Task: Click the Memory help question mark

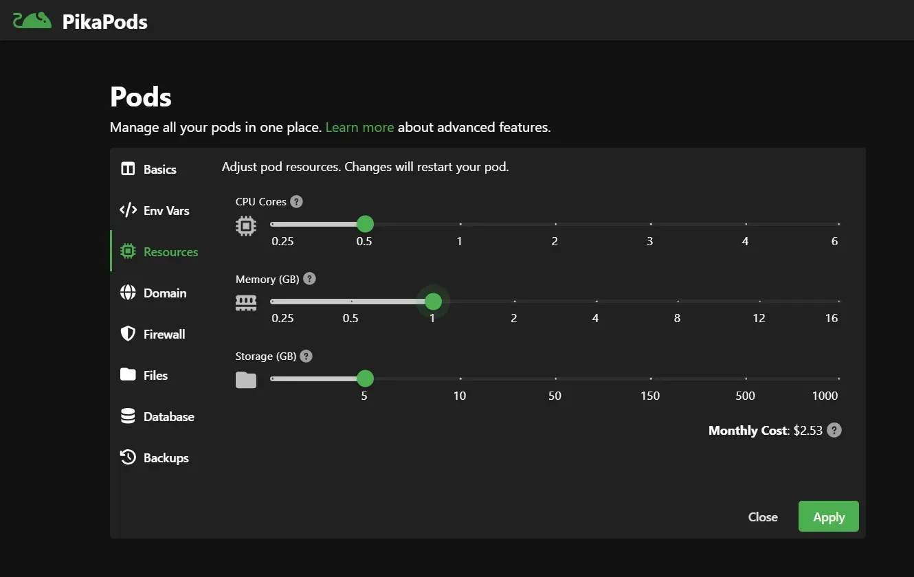Action: click(309, 279)
